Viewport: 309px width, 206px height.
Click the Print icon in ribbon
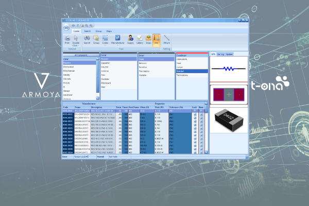pyautogui.click(x=67, y=40)
